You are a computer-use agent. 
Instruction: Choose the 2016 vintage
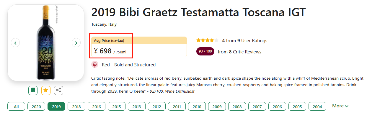[97, 106]
